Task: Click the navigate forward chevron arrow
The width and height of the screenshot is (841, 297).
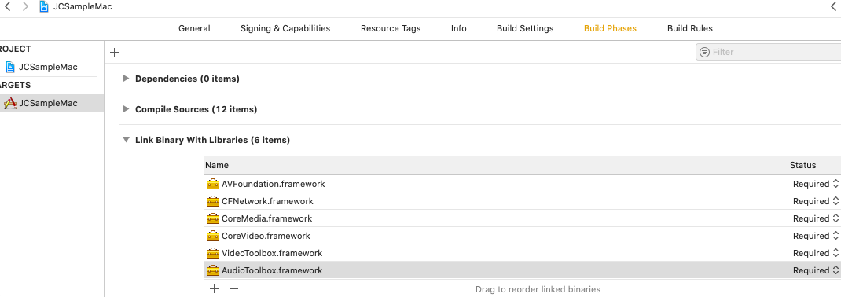Action: coord(25,7)
